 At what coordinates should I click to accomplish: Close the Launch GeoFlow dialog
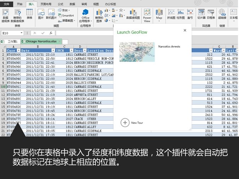coord(185,30)
